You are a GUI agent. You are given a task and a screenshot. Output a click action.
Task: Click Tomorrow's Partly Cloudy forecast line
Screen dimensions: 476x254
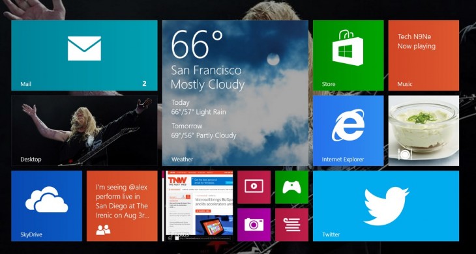203,135
